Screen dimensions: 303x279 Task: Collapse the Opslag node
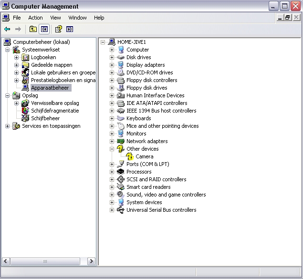(7, 95)
